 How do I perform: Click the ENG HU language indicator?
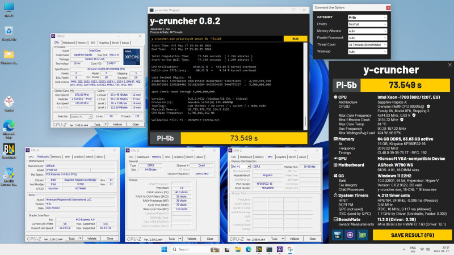click(413, 249)
